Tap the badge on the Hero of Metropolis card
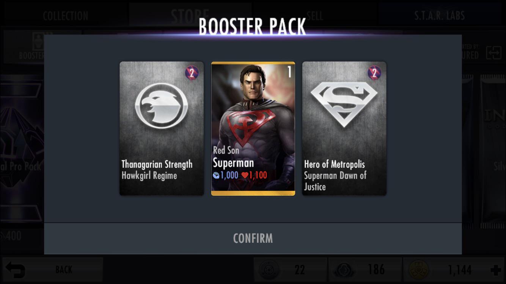 [374, 73]
